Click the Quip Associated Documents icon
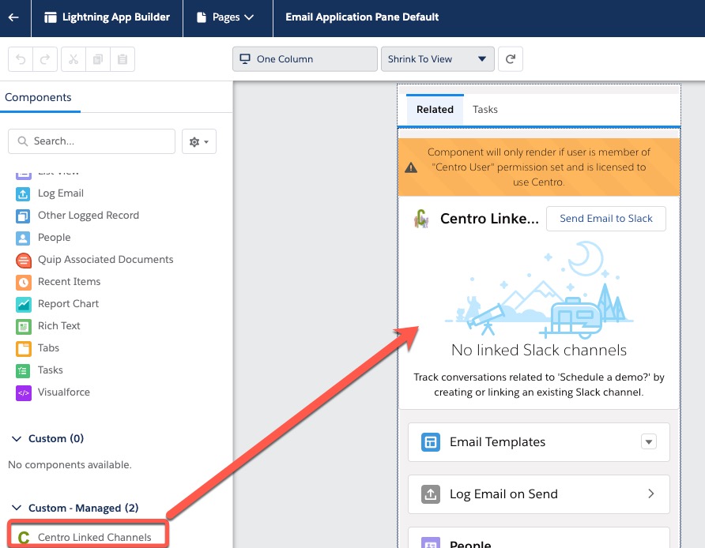The width and height of the screenshot is (705, 548). (24, 260)
